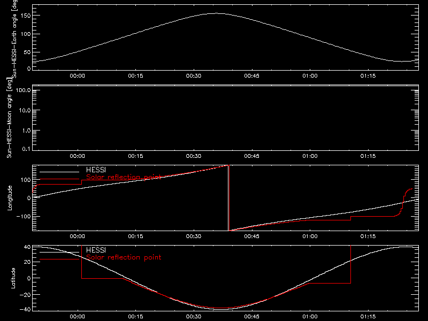Choose 00:45 time label under Longitude plot

pyautogui.click(x=251, y=236)
